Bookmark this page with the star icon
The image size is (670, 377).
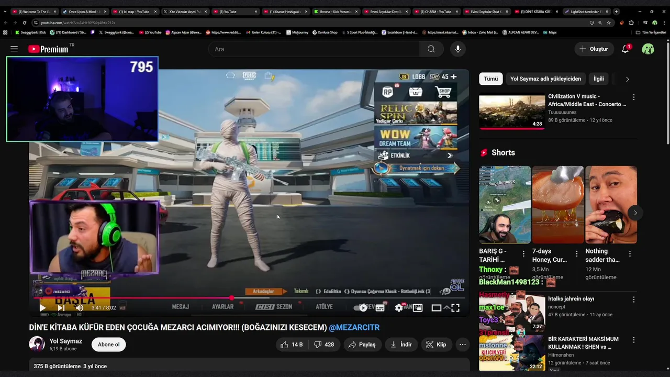608,23
